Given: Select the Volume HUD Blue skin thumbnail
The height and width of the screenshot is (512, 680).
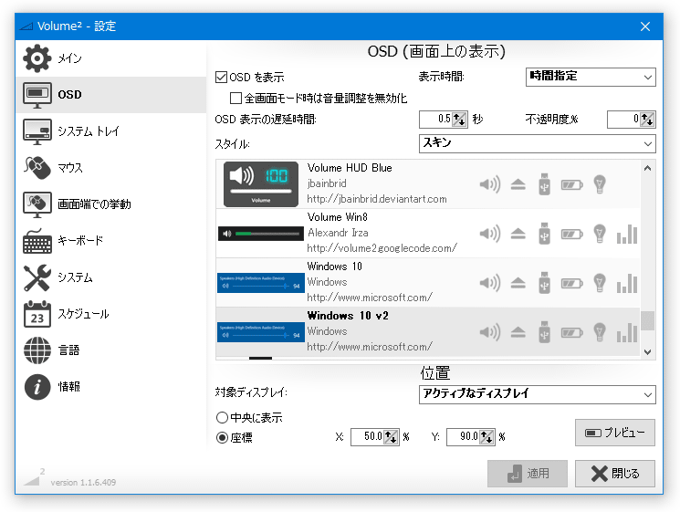Looking at the screenshot, I should [x=261, y=183].
